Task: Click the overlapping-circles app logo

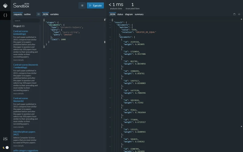Action: [x=5, y=6]
